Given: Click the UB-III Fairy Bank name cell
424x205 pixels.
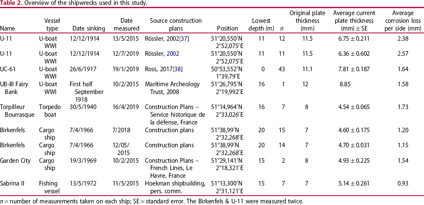Looking at the screenshot, I should click(12, 88).
